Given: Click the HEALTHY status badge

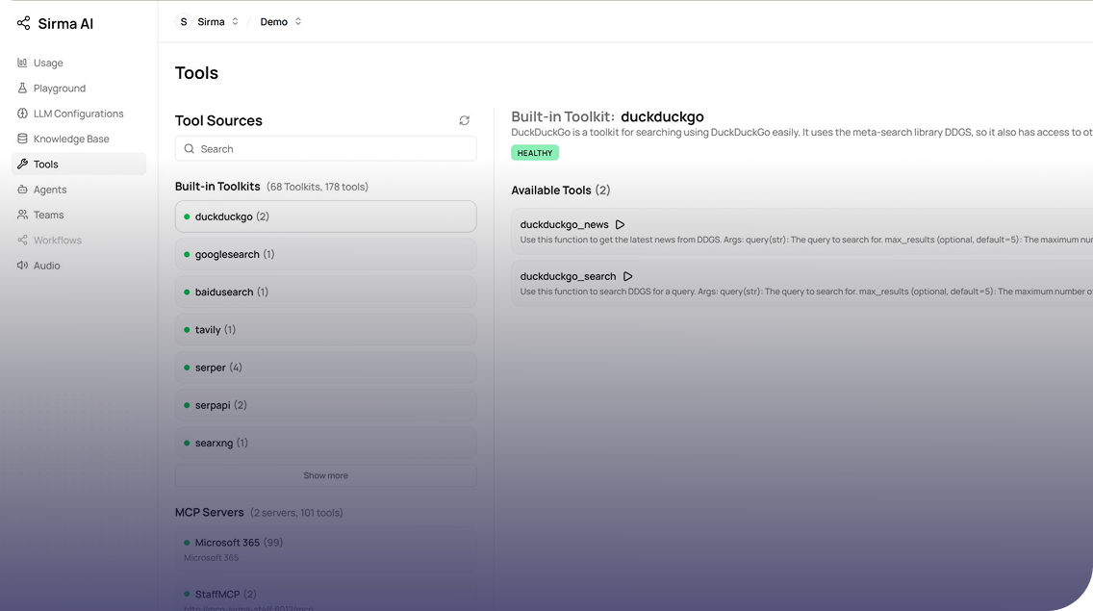Looking at the screenshot, I should pos(535,153).
